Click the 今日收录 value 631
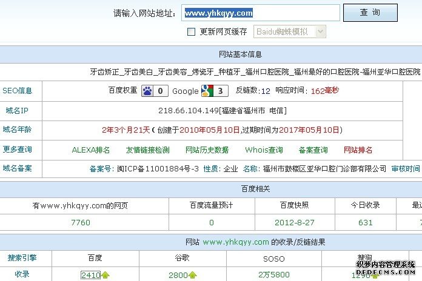Image resolution: width=422 pixels, height=281 pixels. click(365, 222)
